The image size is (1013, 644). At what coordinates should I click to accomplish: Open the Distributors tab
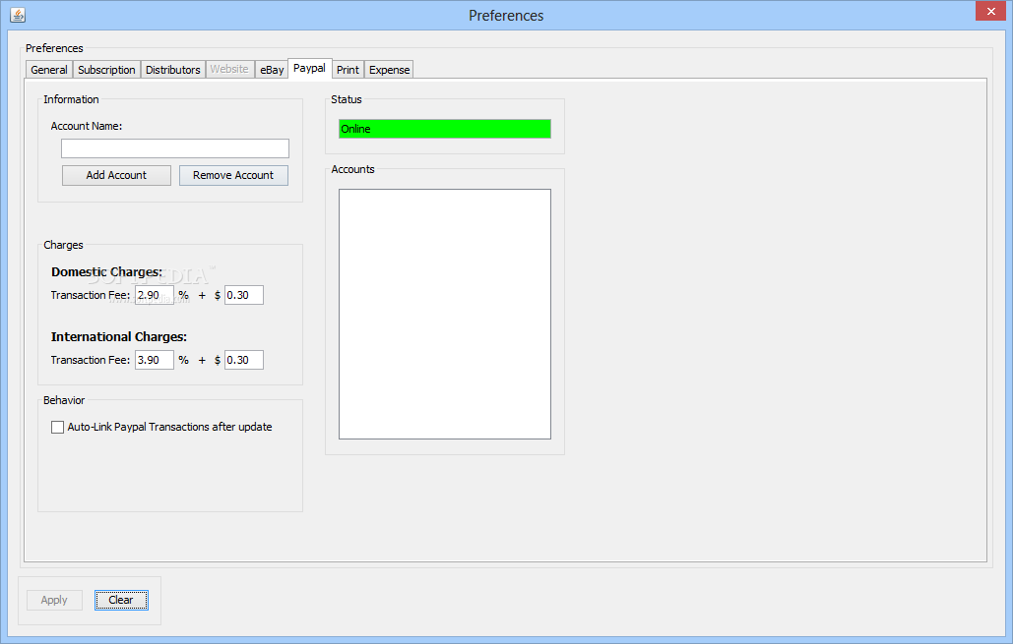pos(172,70)
